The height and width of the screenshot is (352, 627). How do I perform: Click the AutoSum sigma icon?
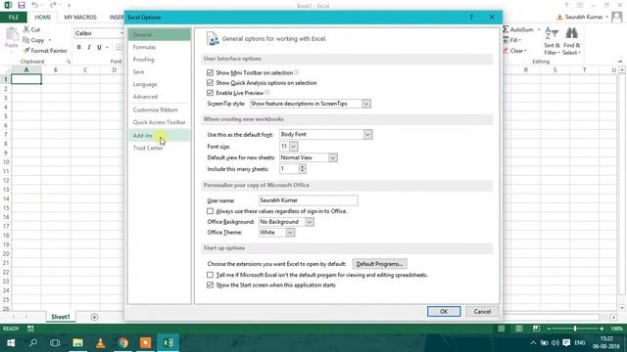[506, 29]
